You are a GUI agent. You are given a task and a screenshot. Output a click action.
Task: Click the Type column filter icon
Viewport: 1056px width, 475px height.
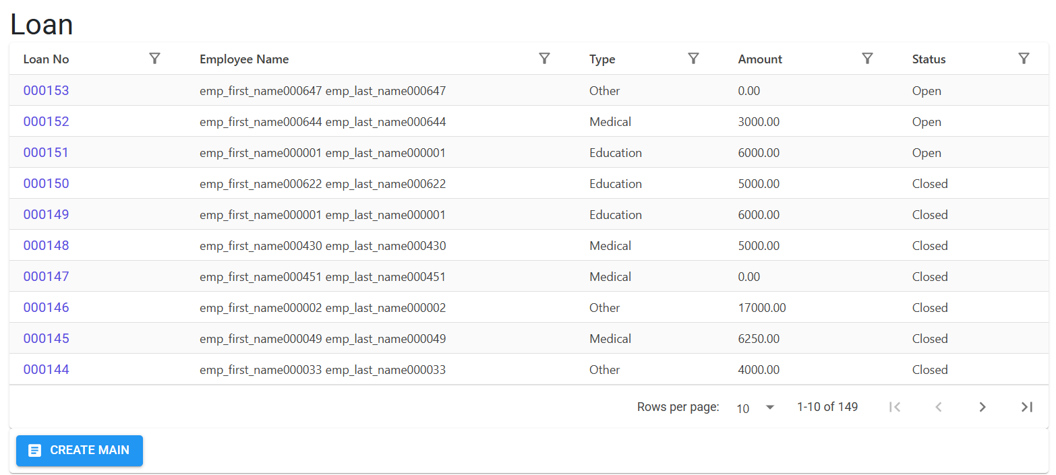(693, 59)
